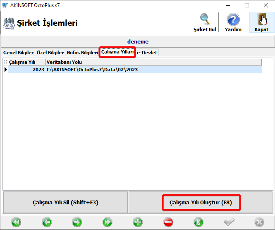Click Veritabanı Yolu column header
The width and height of the screenshot is (275, 230).
pos(153,62)
